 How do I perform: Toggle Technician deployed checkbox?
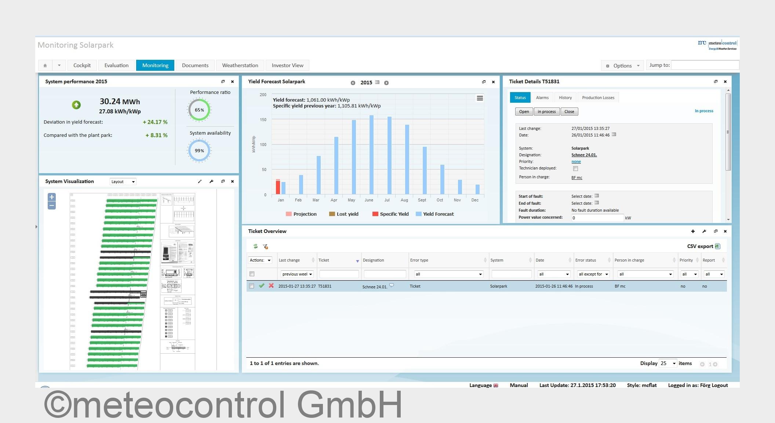point(575,169)
